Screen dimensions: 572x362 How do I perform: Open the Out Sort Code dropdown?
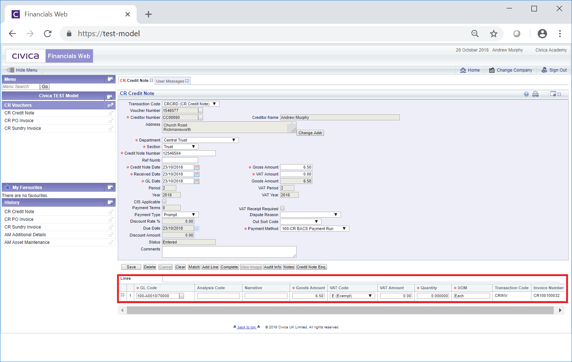pos(301,222)
